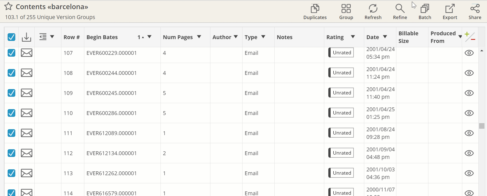Select Begin Bates EVER612089.000001

click(x=112, y=133)
